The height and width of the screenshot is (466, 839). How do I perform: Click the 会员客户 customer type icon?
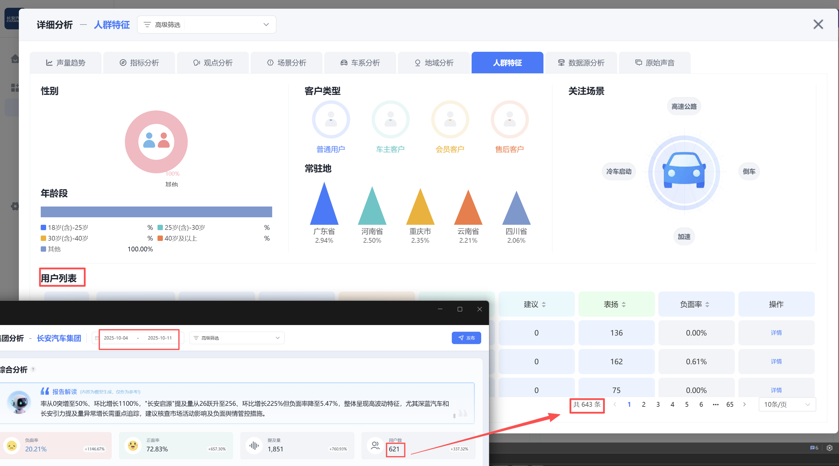tap(450, 119)
